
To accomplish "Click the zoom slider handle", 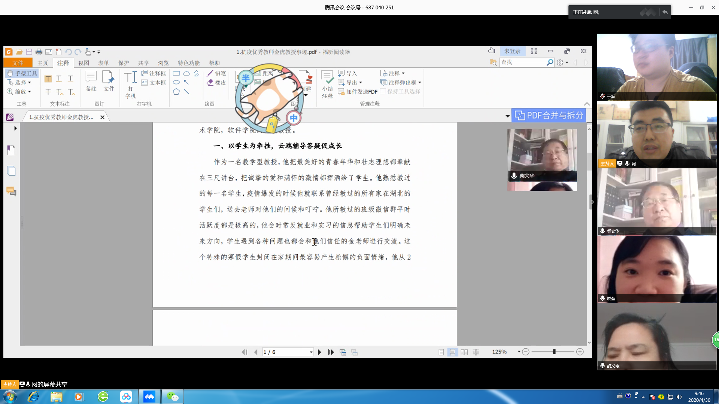I will pyautogui.click(x=554, y=352).
